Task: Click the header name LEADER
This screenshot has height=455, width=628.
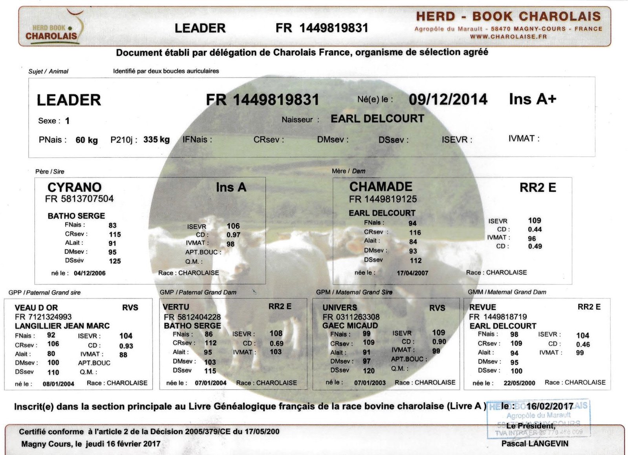Action: (200, 28)
